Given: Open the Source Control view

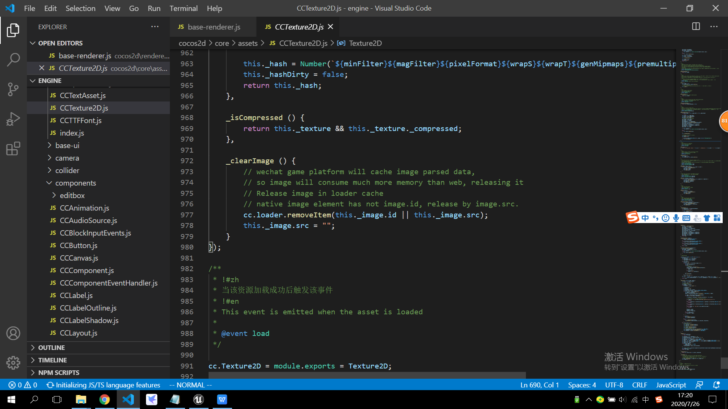Looking at the screenshot, I should click(x=13, y=89).
